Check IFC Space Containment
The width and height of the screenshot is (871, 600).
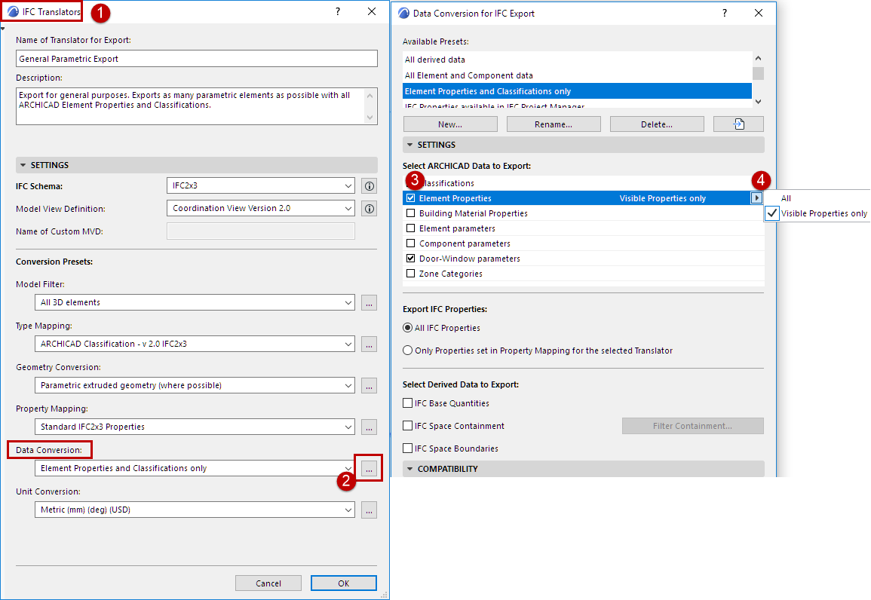[408, 426]
